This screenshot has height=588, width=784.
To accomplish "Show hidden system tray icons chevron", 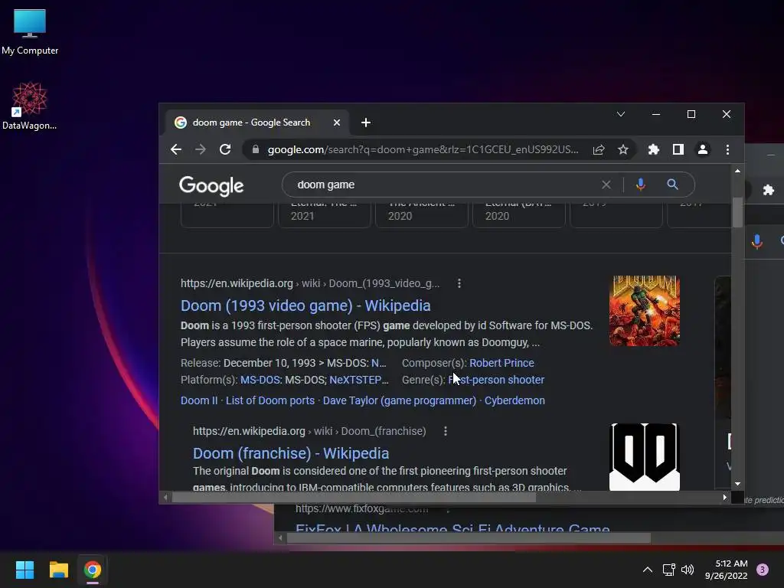I will click(648, 570).
